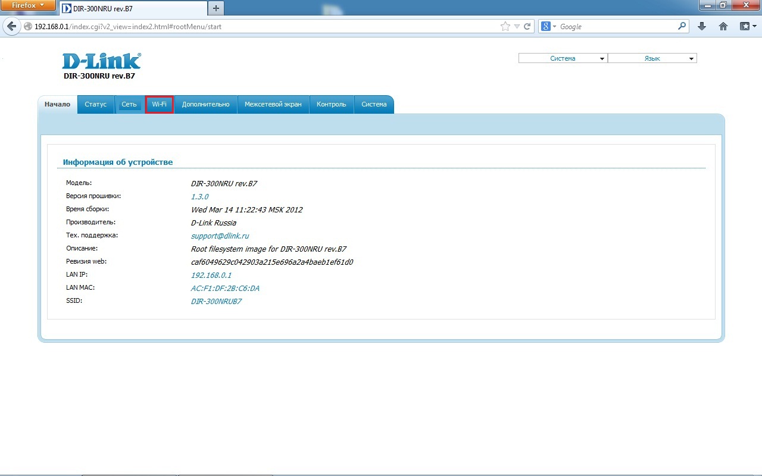
Task: Open the LAN IP 192.168.0.1 link
Action: tap(211, 275)
